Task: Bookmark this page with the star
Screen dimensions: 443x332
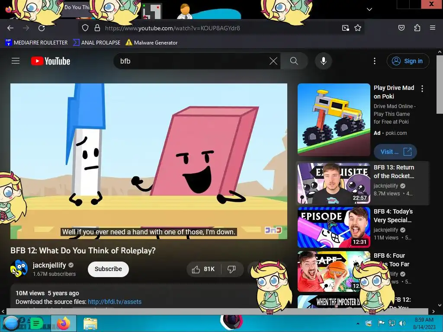Action: (x=358, y=28)
